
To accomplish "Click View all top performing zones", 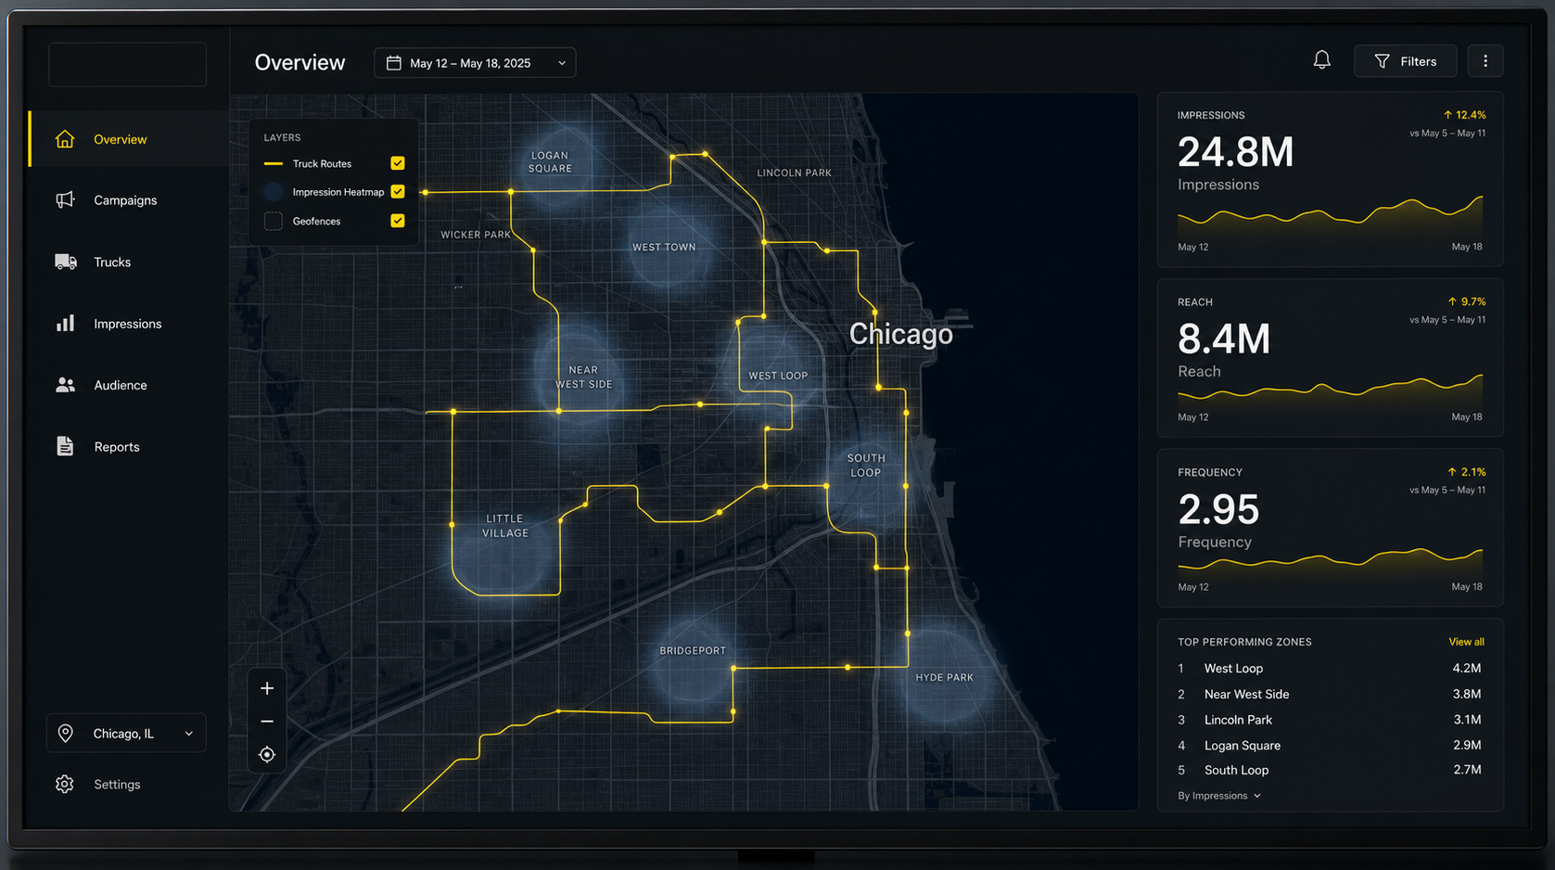I will click(x=1466, y=642).
